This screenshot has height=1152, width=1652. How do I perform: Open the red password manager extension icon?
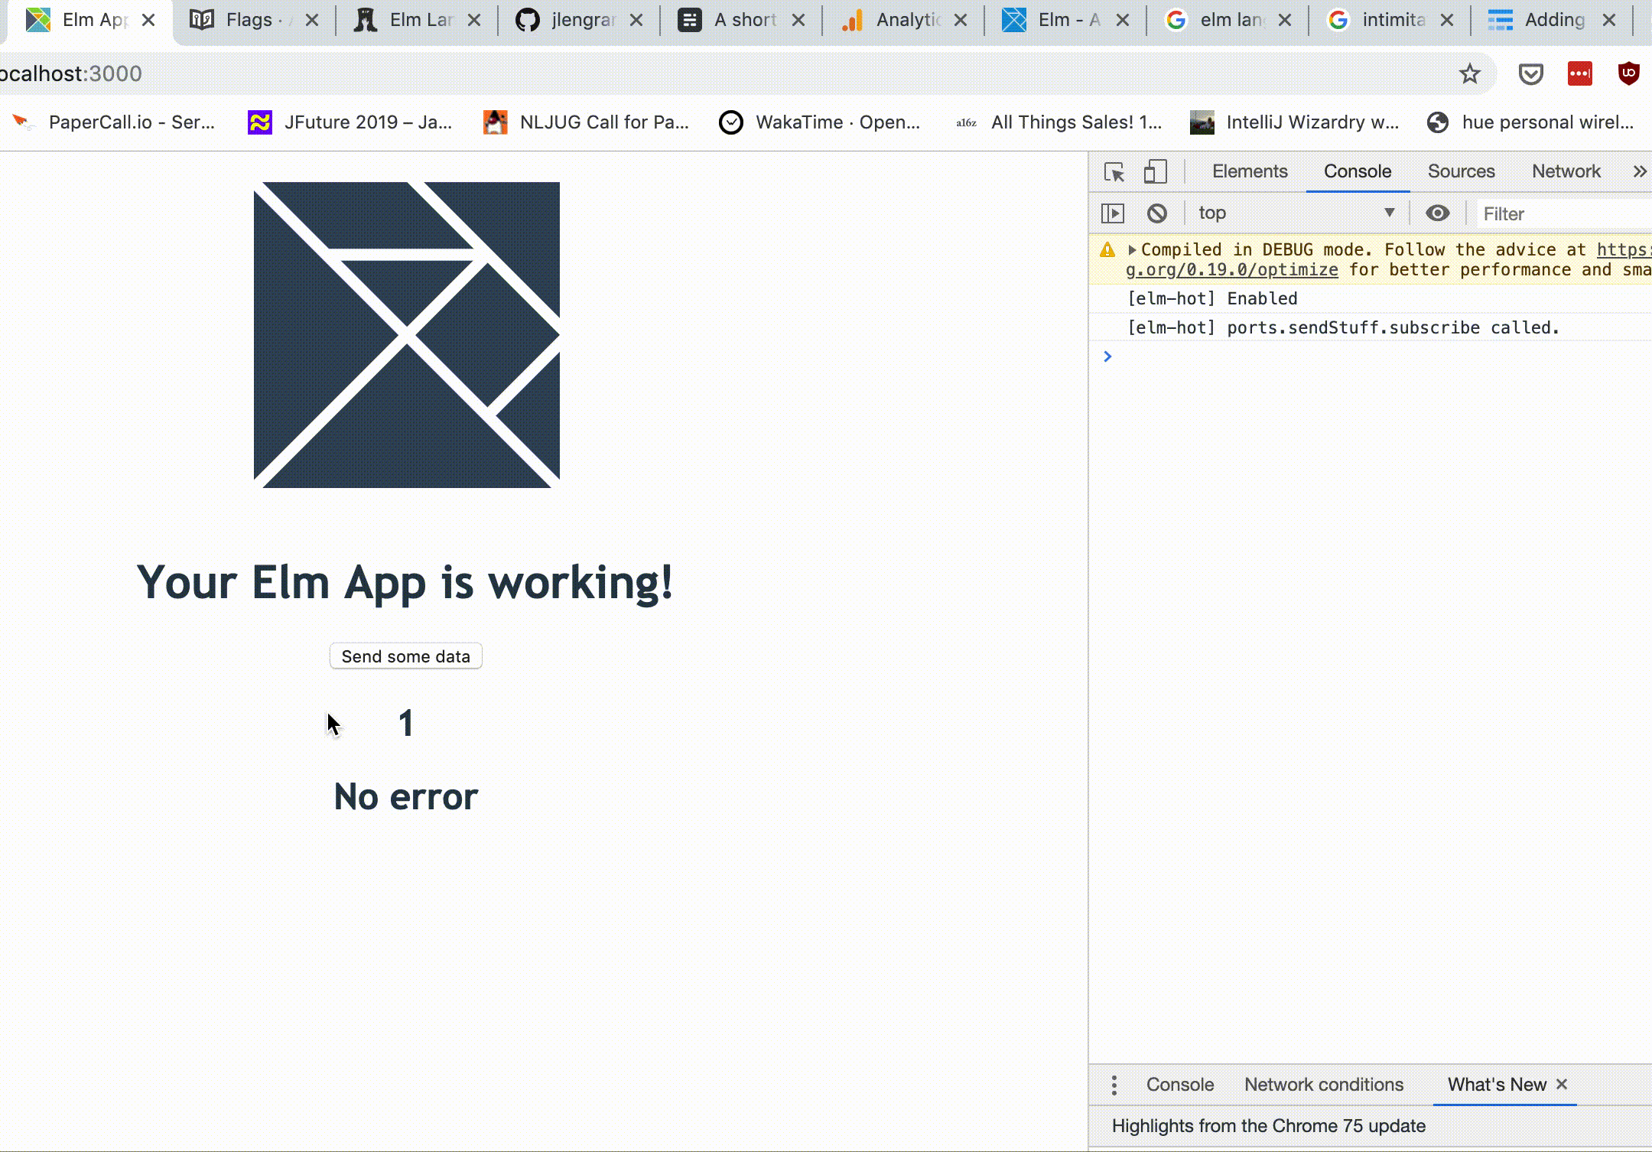[x=1579, y=74]
